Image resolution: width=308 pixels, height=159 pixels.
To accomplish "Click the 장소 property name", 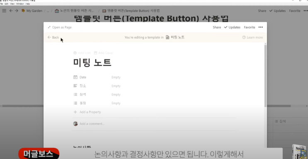I will pyautogui.click(x=80, y=86).
